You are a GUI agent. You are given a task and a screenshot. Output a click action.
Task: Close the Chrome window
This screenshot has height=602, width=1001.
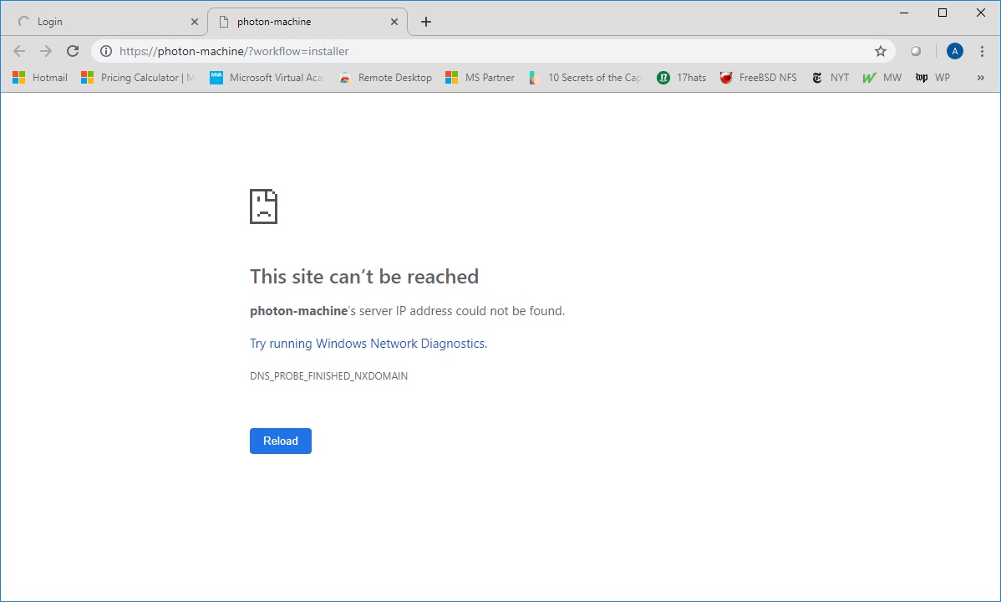pos(981,13)
